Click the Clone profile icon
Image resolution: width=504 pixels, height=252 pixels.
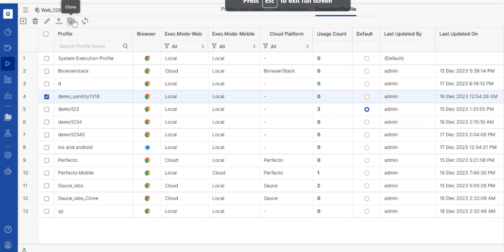click(x=71, y=21)
